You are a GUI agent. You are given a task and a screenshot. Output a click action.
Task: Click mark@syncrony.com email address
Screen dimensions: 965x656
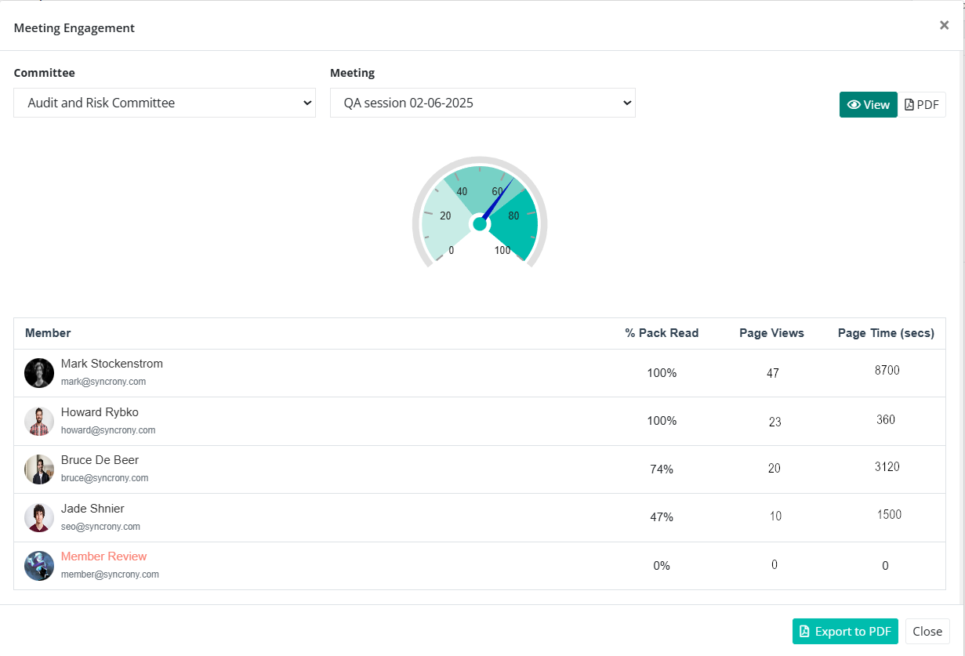coord(103,381)
